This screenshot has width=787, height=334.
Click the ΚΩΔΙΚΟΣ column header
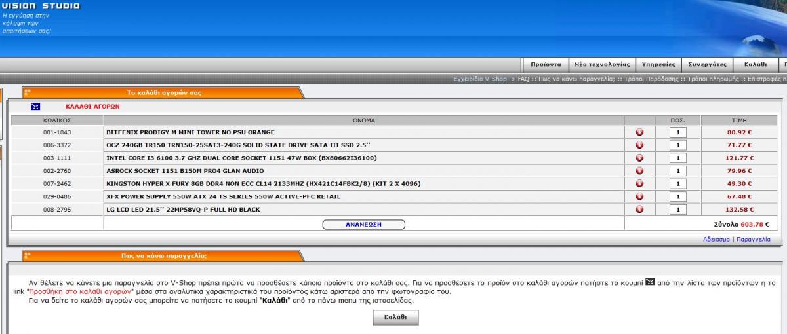pyautogui.click(x=57, y=121)
